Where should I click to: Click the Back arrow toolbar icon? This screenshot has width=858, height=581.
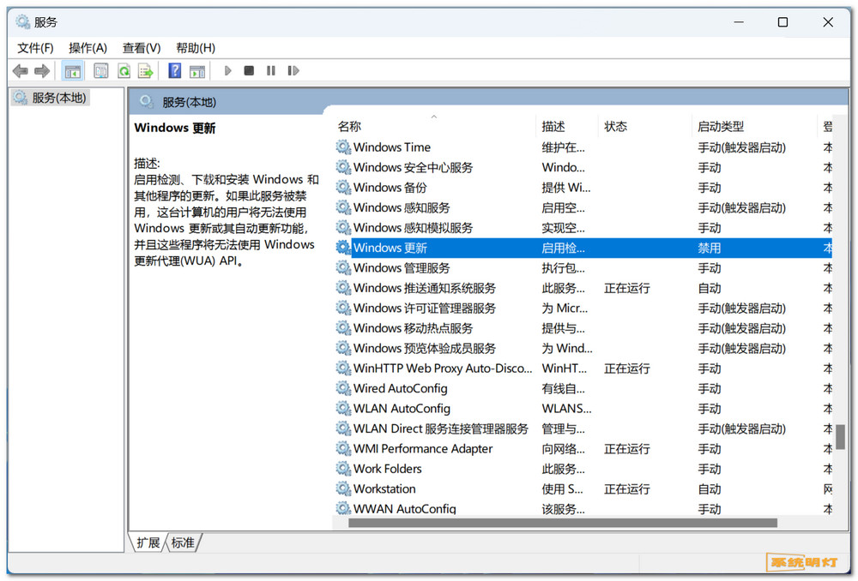[x=21, y=70]
